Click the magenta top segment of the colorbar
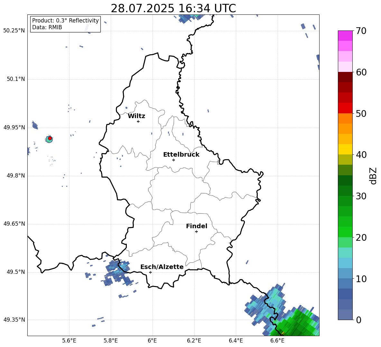The image size is (381, 347). 345,36
